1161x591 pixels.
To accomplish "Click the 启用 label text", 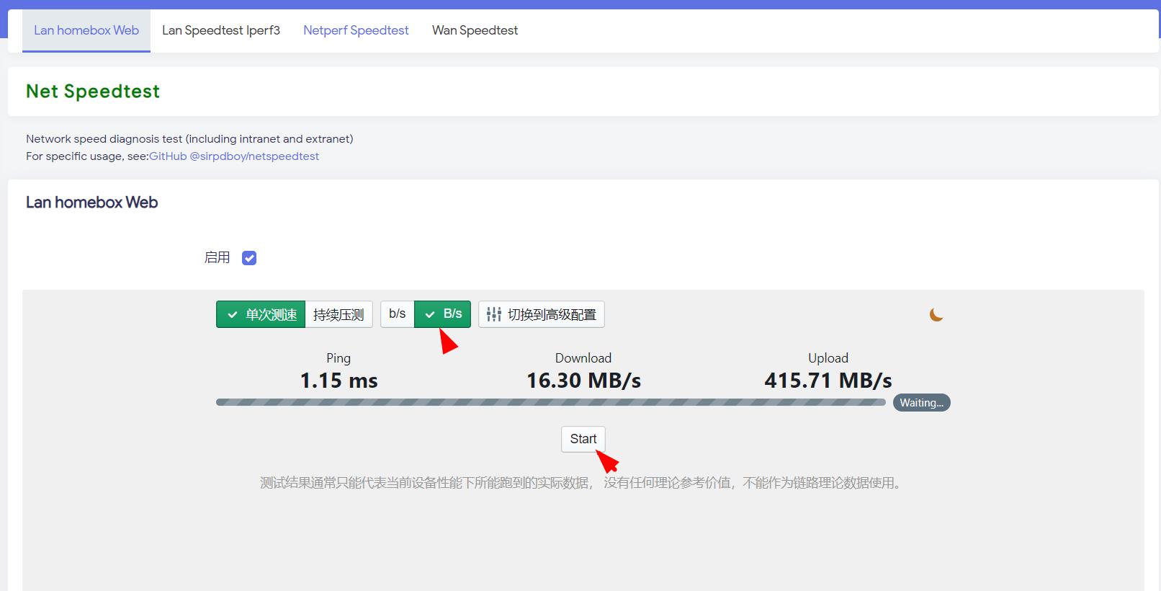I will pos(217,258).
